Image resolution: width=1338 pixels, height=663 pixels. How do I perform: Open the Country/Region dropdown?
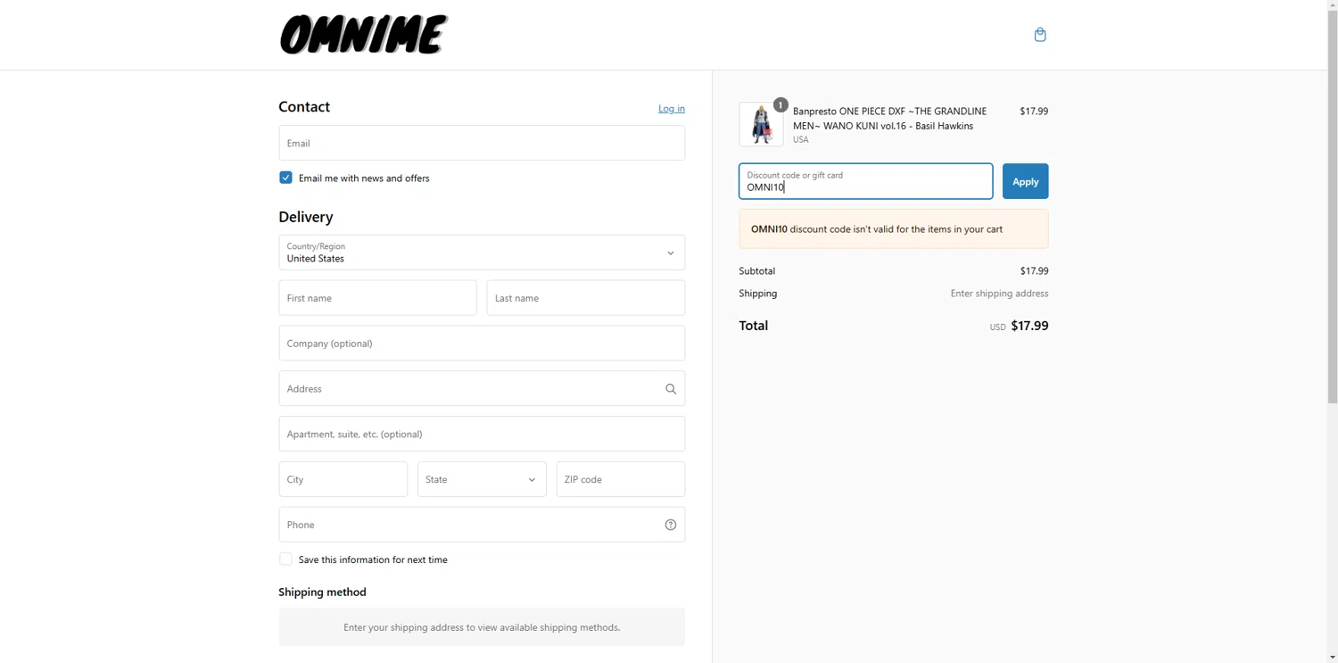[x=482, y=253]
